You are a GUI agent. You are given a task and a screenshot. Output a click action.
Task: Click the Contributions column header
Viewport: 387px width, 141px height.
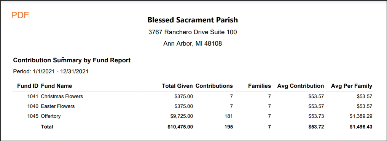[214, 86]
